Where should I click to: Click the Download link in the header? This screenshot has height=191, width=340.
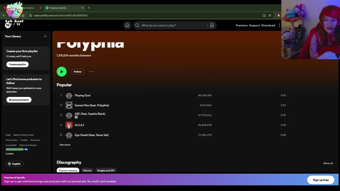click(x=268, y=25)
